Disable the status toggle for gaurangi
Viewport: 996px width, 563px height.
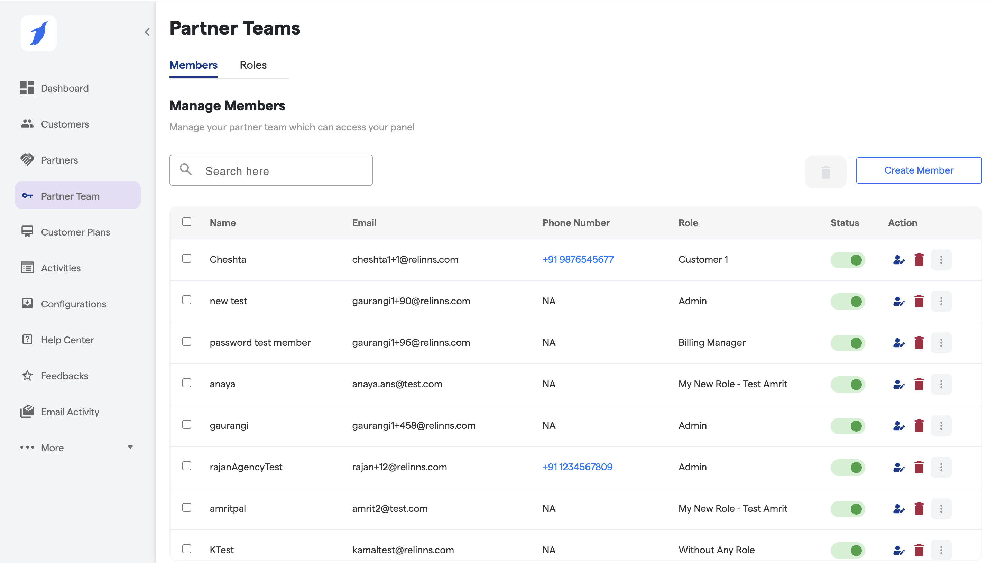click(848, 426)
